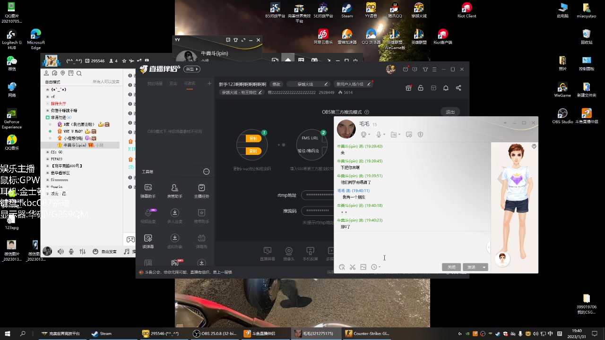Viewport: 605px width, 340px height.
Task: Open the 弹幕助手 tool in 直播伴侣
Action: [x=148, y=191]
